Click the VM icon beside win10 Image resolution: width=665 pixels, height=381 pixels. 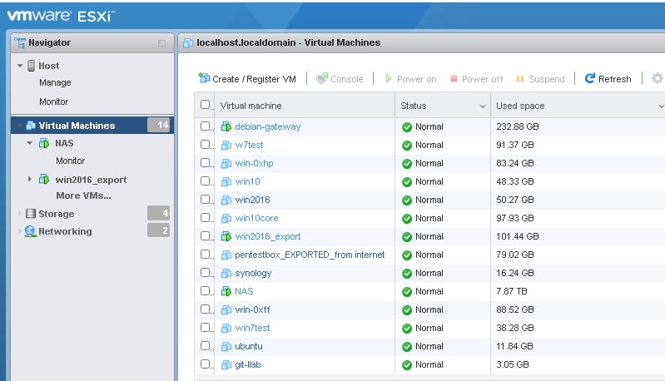[x=226, y=181]
